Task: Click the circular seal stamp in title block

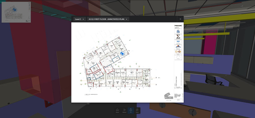Action: [178, 58]
